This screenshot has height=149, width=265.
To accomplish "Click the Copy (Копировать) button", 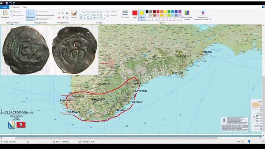I will click(x=17, y=15).
